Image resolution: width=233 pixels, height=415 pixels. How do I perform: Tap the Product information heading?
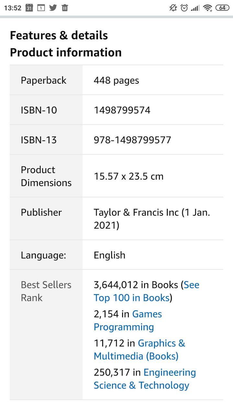pos(66,52)
